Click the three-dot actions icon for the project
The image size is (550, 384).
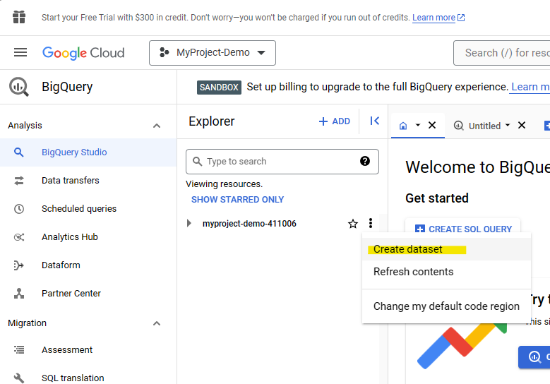pyautogui.click(x=371, y=224)
